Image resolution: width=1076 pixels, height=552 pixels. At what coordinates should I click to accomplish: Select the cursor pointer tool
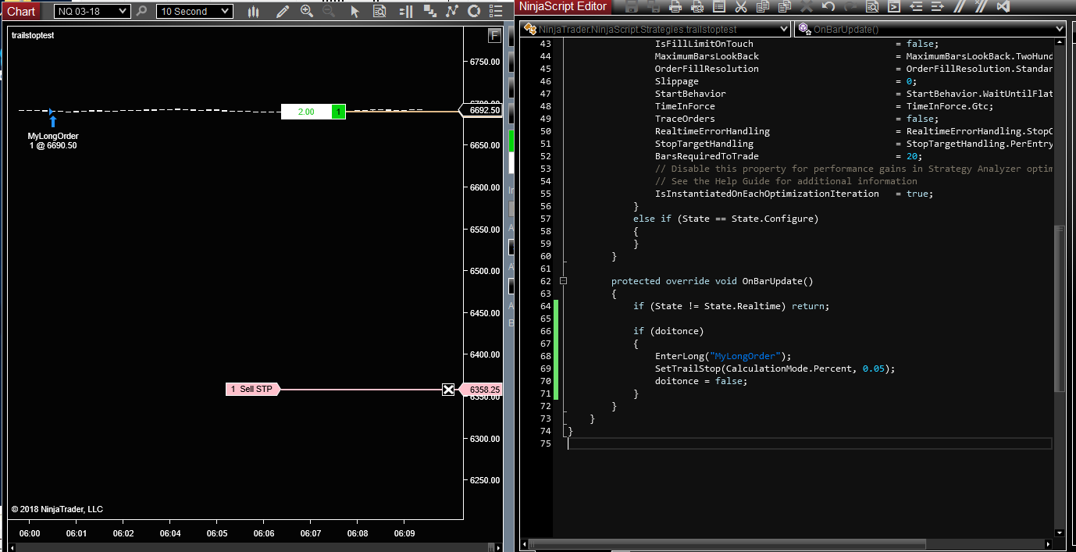355,11
